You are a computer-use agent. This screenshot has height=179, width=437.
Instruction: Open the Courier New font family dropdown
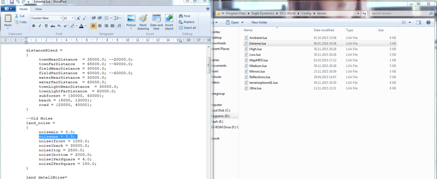(61, 18)
